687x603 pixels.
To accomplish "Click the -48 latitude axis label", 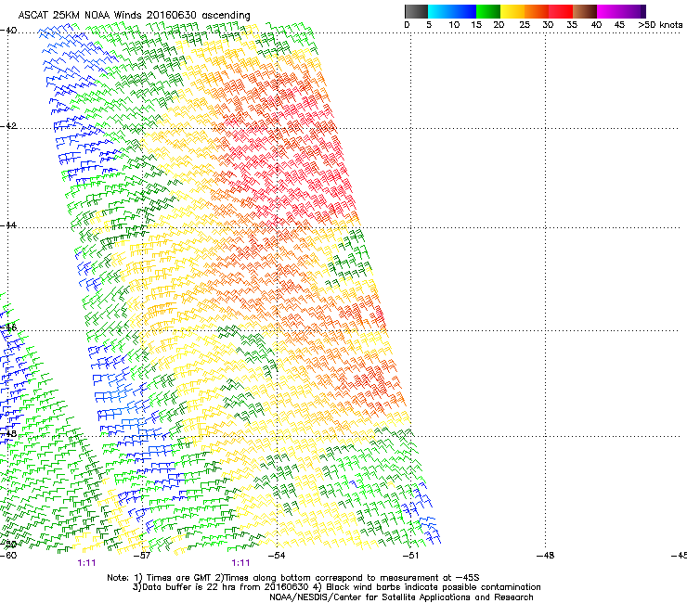I will coord(8,433).
